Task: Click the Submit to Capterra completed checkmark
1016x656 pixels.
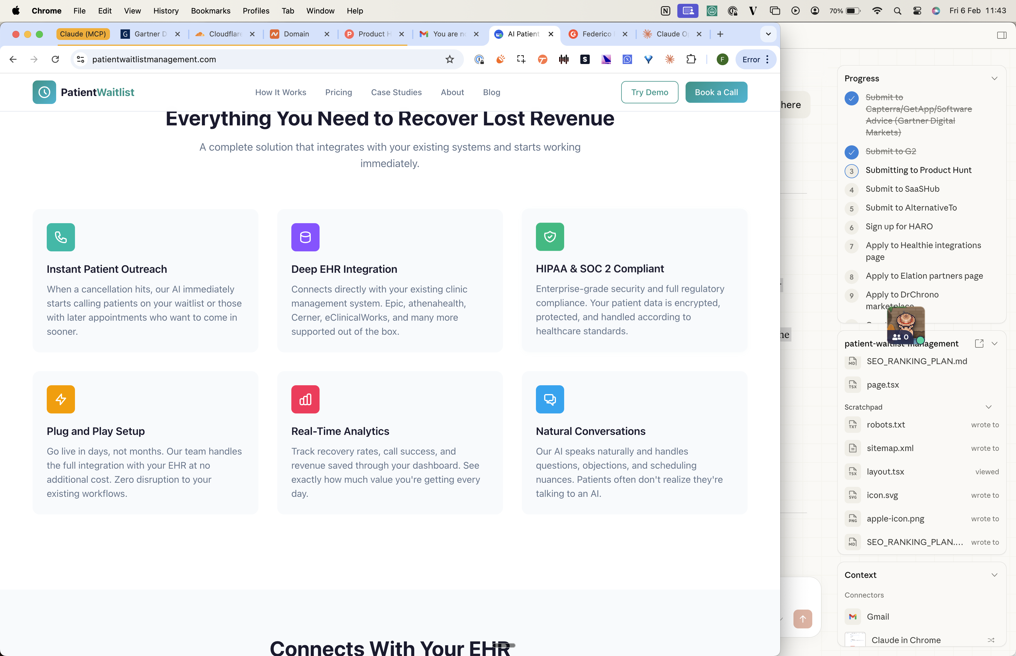Action: tap(851, 98)
